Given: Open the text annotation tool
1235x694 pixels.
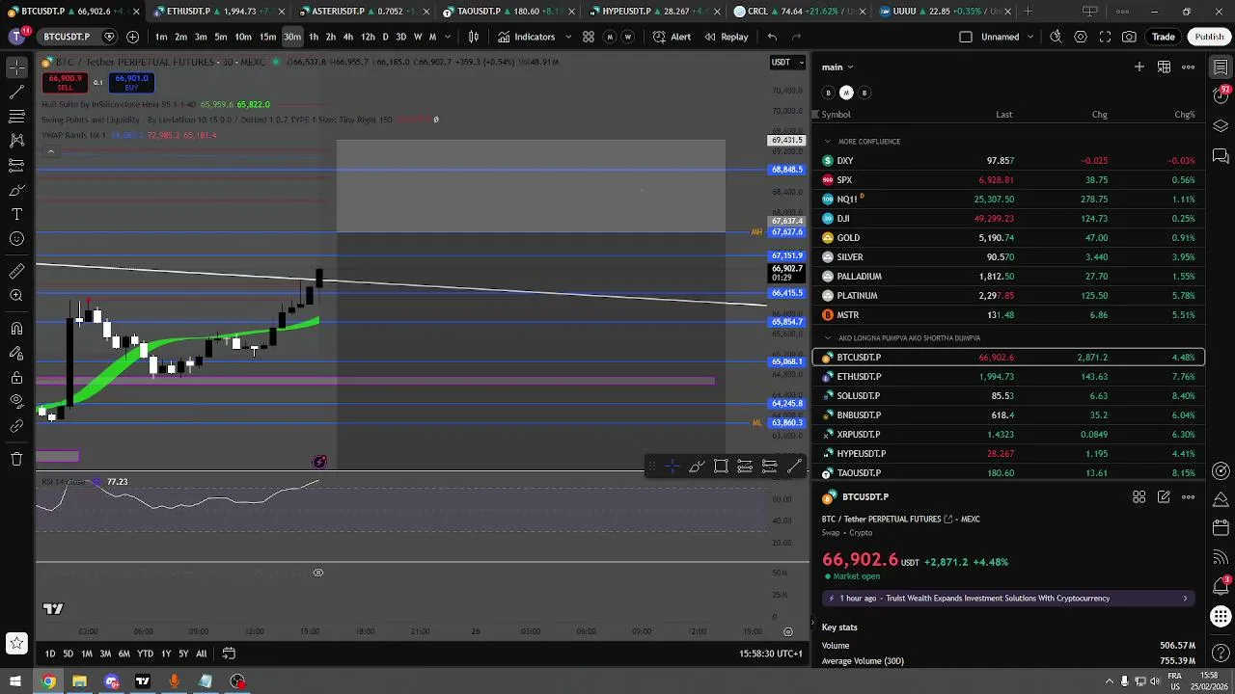Looking at the screenshot, I should 16,214.
